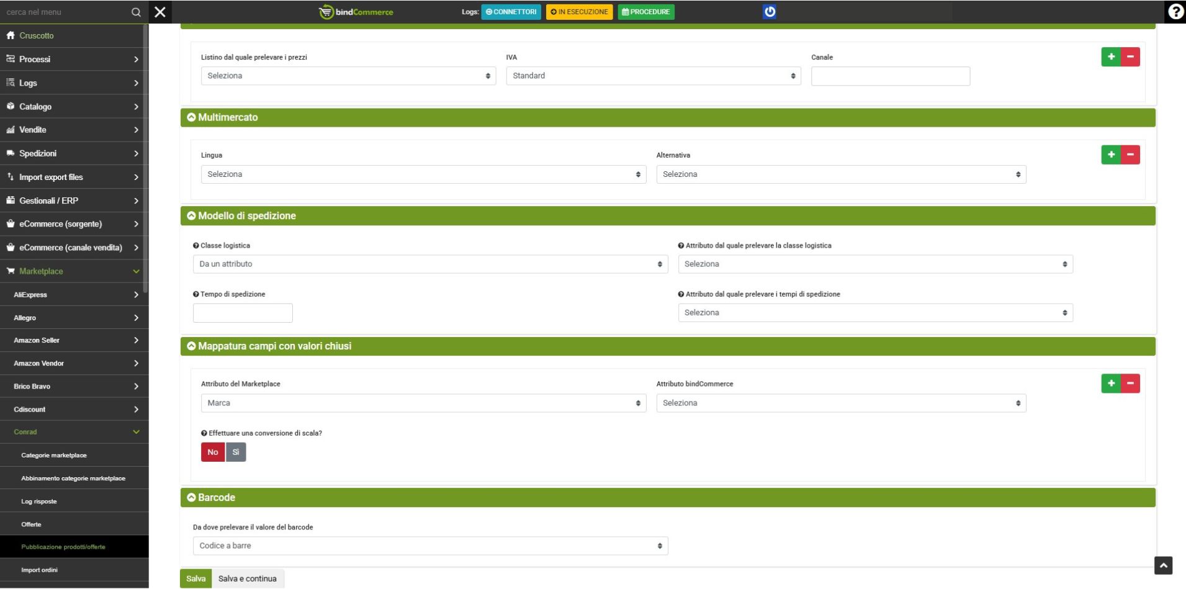Remove row with red minus in Multimercato
This screenshot has height=589, width=1186.
pos(1130,155)
